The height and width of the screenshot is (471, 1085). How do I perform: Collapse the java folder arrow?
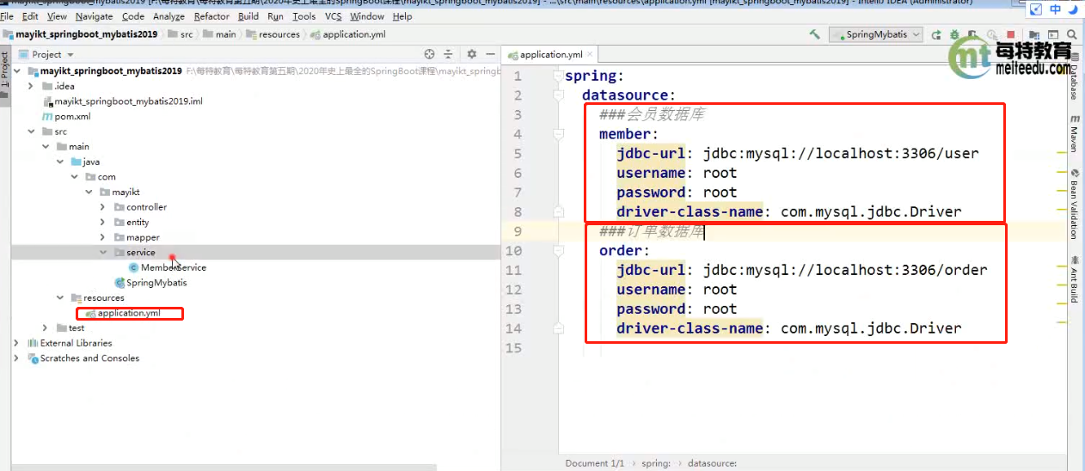[61, 162]
